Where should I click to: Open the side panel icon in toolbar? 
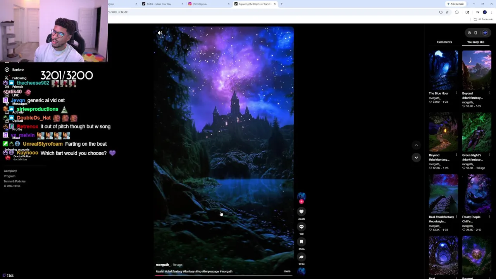point(467,12)
